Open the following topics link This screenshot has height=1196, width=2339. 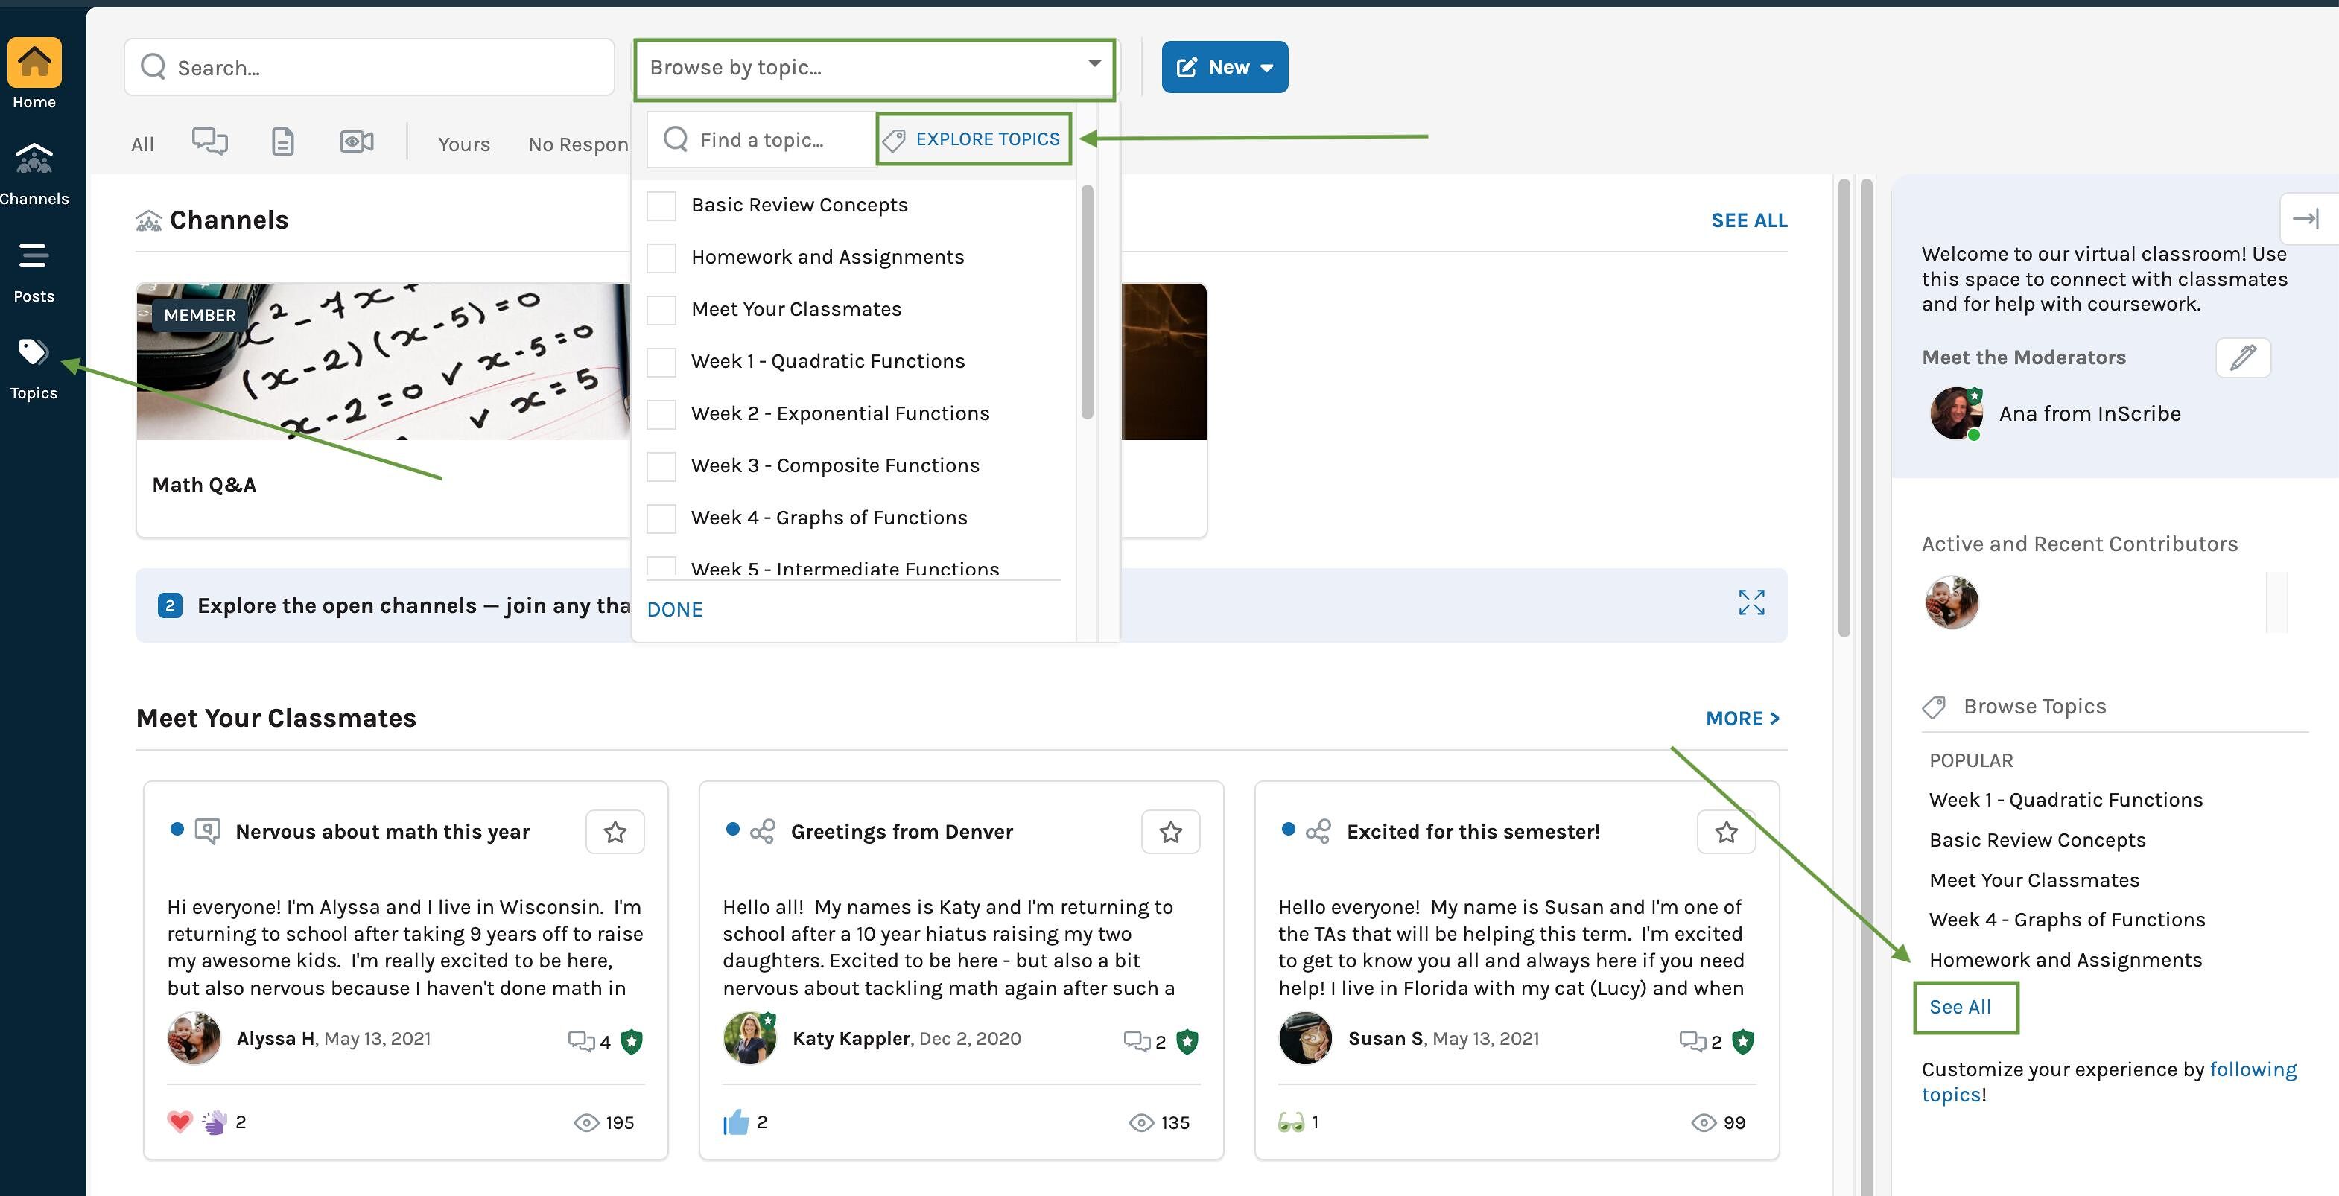(2108, 1081)
